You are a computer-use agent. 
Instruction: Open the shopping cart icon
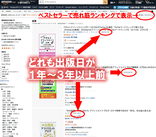(150, 2)
